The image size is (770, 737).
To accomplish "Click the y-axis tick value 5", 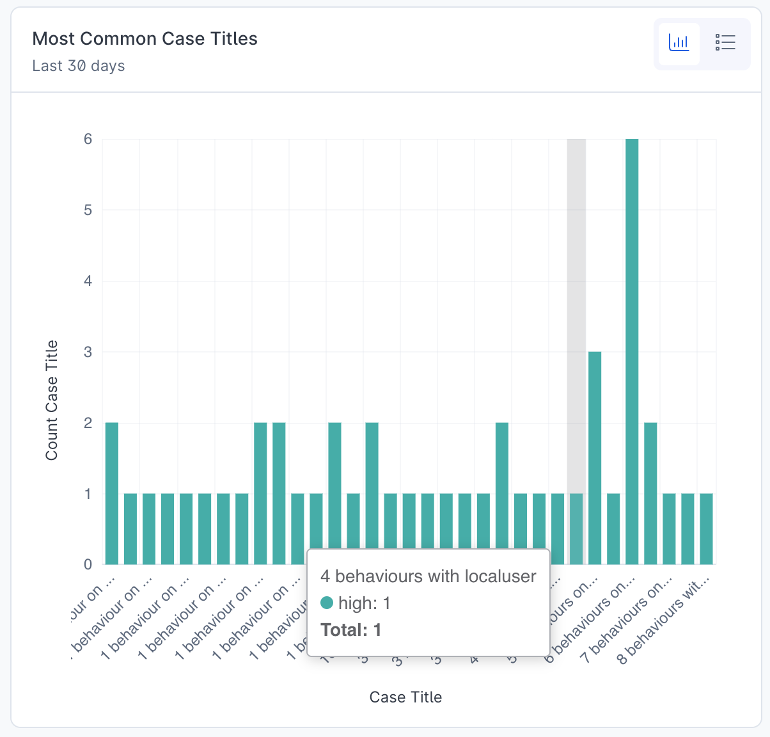I will point(88,210).
